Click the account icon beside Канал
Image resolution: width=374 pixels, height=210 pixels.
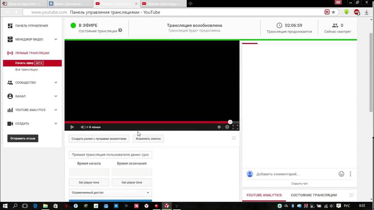pos(10,96)
